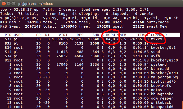Click the 190208 swap used value
Screen dimensions: 183x109
pos(104,26)
